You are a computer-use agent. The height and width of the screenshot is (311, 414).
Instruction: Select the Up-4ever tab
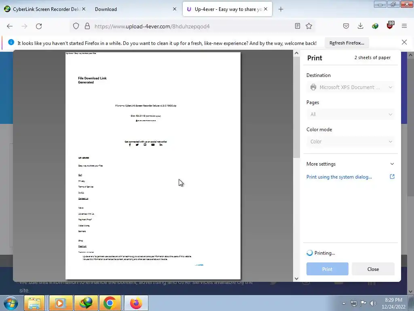tap(227, 9)
